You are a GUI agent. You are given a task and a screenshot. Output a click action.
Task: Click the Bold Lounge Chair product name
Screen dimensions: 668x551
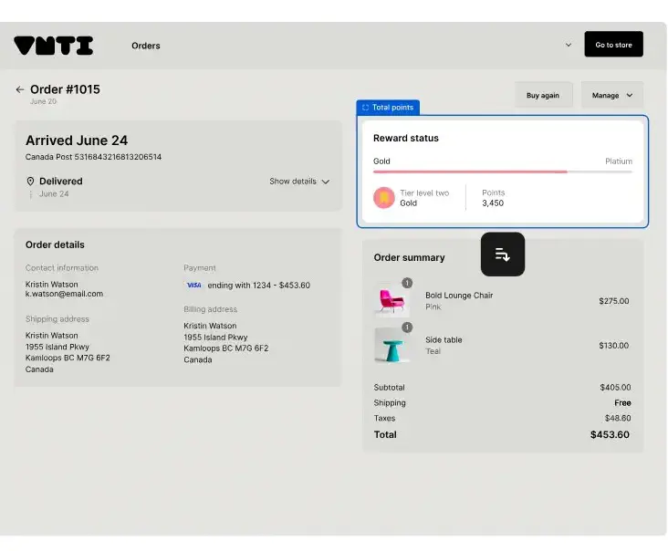459,296
